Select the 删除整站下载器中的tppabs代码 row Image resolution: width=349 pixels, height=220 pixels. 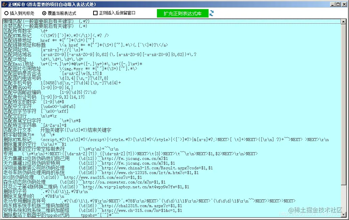pyautogui.click(x=171, y=215)
